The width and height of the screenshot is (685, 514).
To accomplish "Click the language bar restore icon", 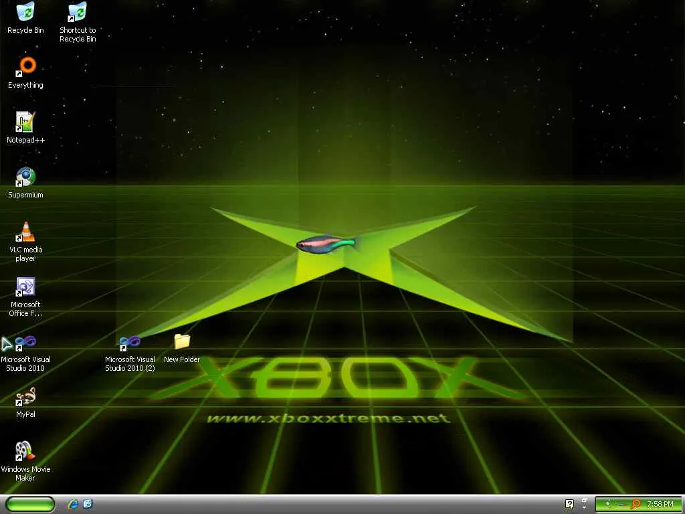I will 585,500.
